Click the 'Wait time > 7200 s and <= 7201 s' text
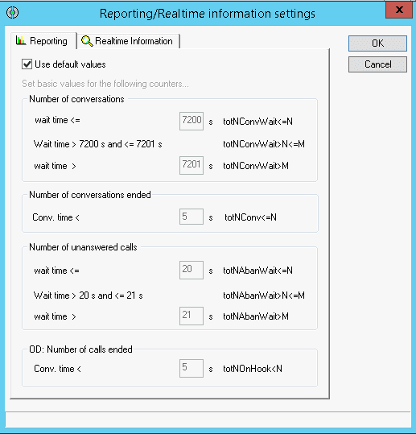The image size is (416, 434). pos(98,144)
